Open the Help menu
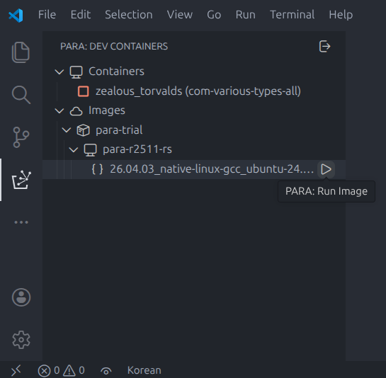 click(x=341, y=15)
